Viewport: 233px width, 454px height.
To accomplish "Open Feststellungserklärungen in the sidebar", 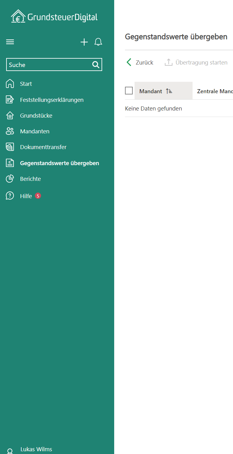I will click(52, 100).
